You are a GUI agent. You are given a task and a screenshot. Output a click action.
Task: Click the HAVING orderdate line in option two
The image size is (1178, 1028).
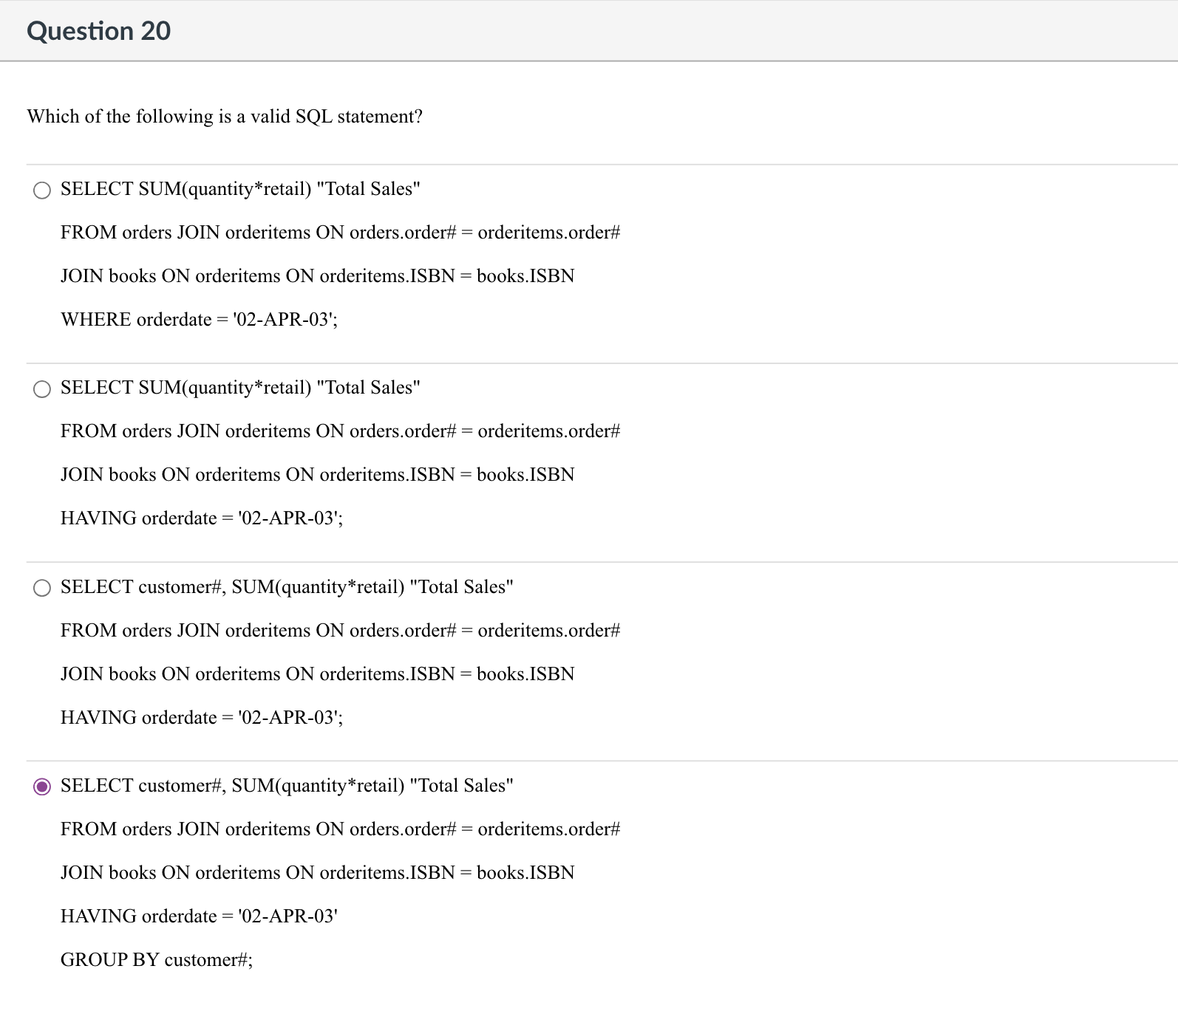click(x=200, y=518)
